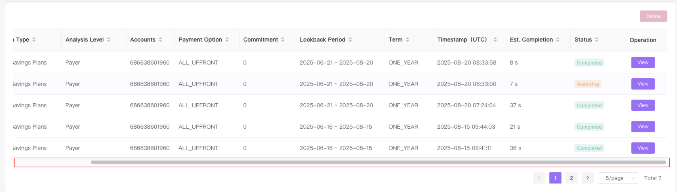Click the Delete button
677x192 pixels.
pos(654,16)
